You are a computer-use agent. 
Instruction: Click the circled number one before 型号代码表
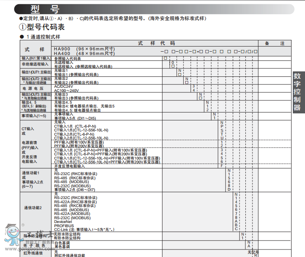pos(23,27)
